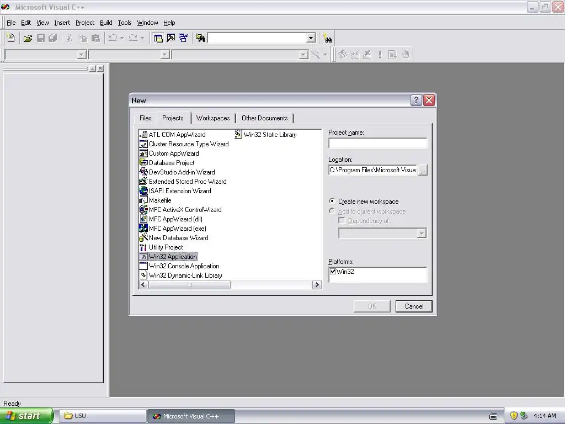Click the Copy toolbar icon
Viewport: 565px width, 424px height.
tap(83, 38)
